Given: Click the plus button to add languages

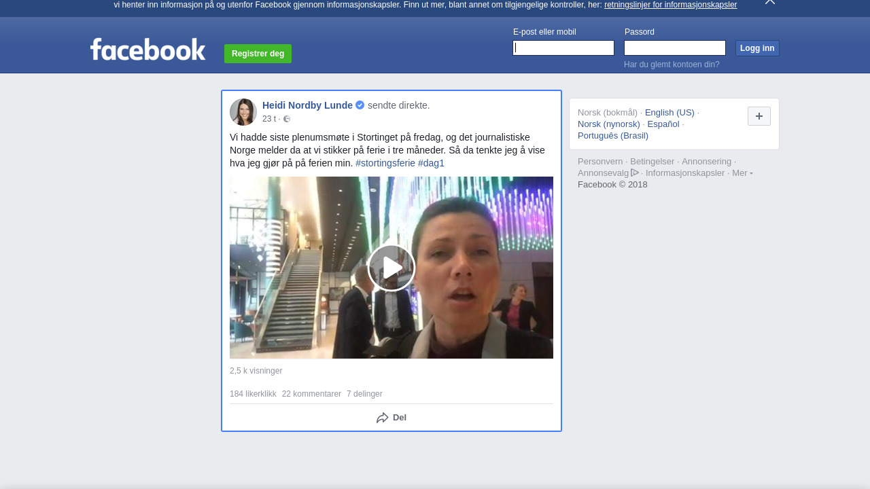Looking at the screenshot, I should 759,116.
